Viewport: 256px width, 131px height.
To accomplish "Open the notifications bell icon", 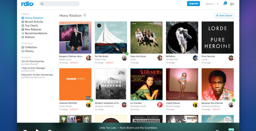I will click(x=224, y=4).
